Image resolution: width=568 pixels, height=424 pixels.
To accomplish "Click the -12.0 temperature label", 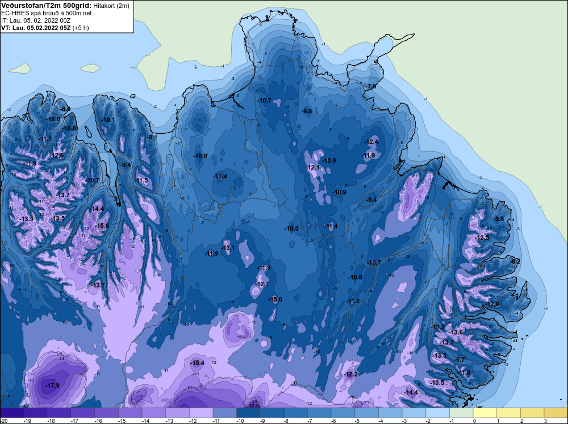I will pyautogui.click(x=492, y=304).
